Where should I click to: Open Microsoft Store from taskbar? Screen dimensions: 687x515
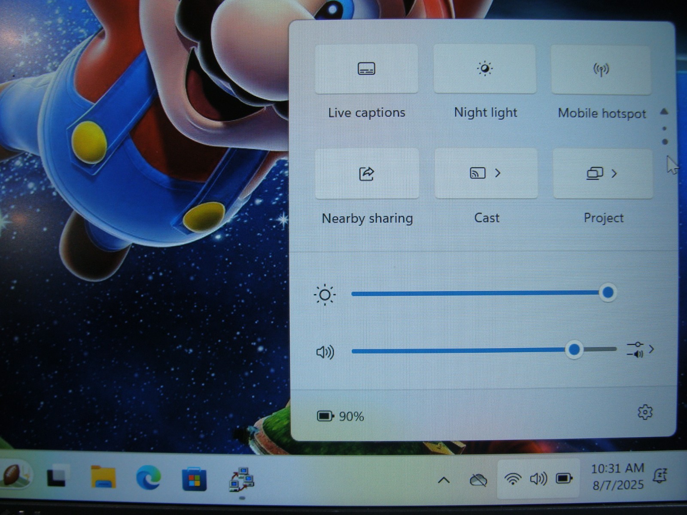click(194, 479)
